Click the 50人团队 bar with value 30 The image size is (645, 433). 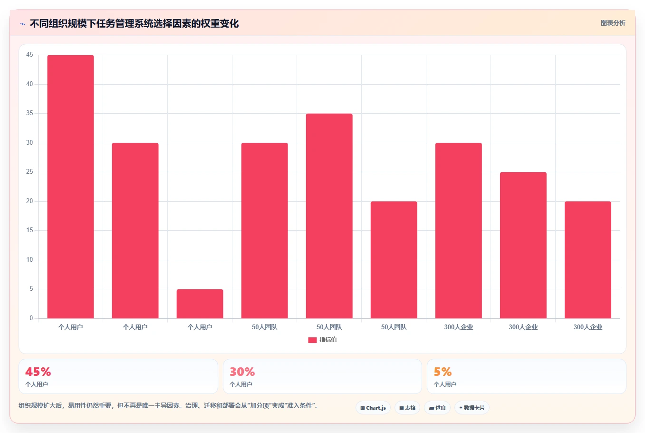264,230
